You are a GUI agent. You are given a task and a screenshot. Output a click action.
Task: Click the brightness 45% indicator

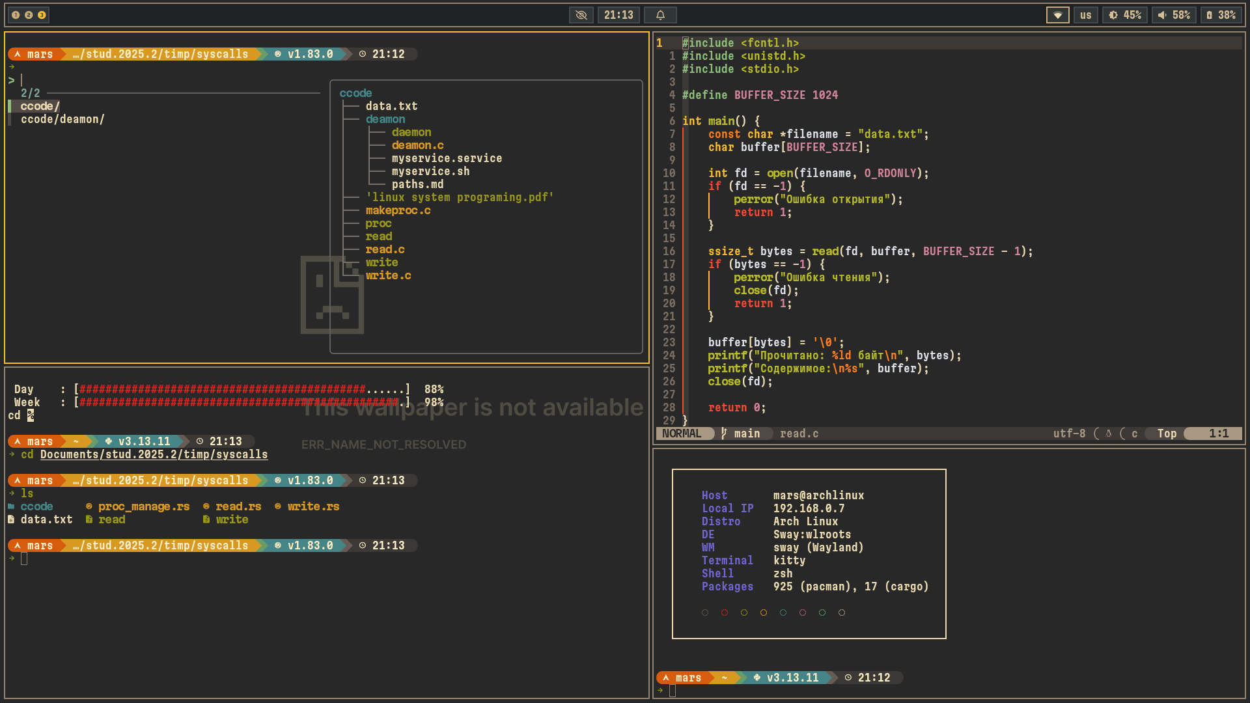coord(1125,15)
